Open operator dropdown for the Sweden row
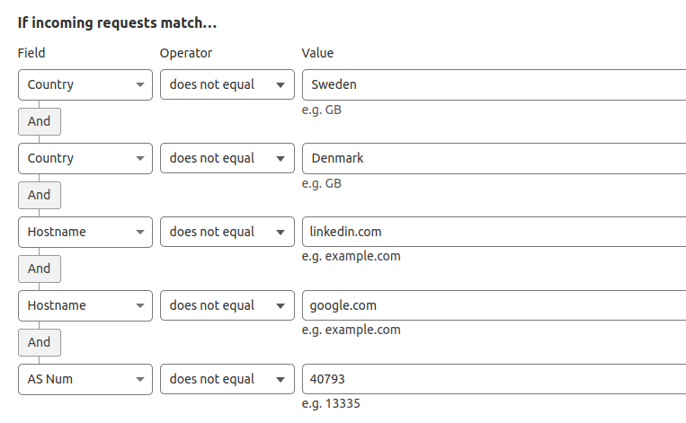 click(227, 84)
